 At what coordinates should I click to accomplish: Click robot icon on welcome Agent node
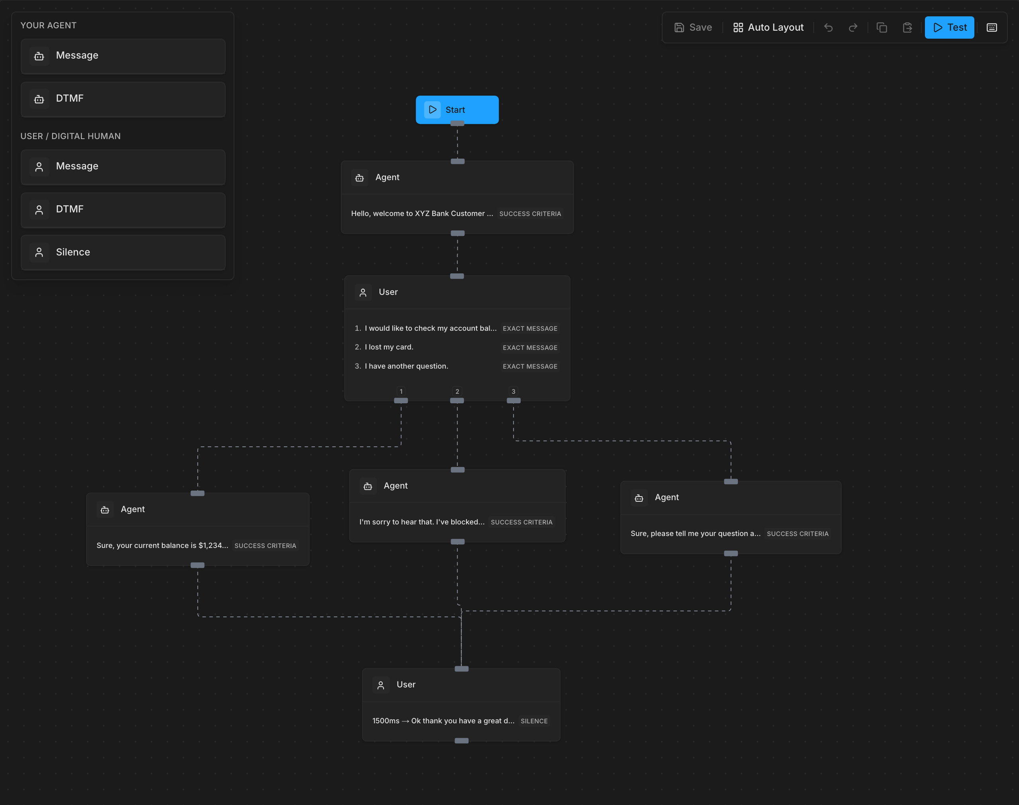[x=359, y=178]
